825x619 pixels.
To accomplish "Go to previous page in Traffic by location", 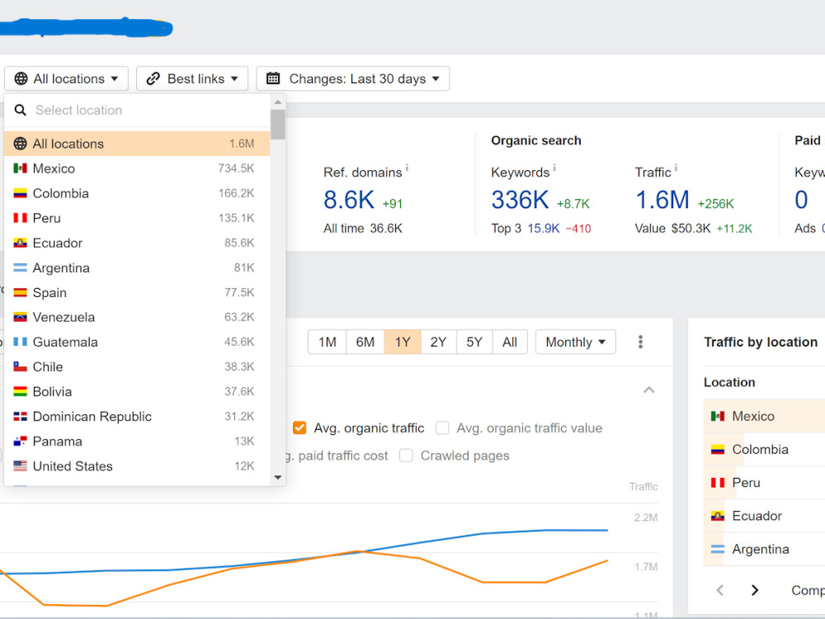I will pyautogui.click(x=719, y=590).
